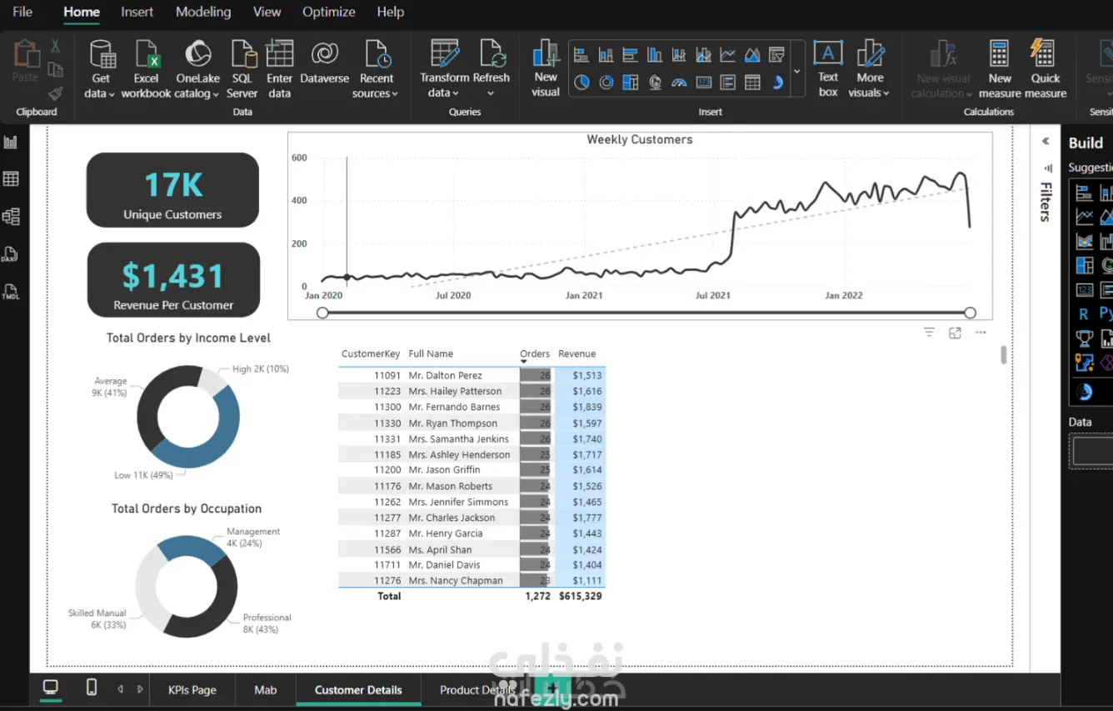Click the Excel workbook button
The width and height of the screenshot is (1113, 711).
tap(146, 70)
